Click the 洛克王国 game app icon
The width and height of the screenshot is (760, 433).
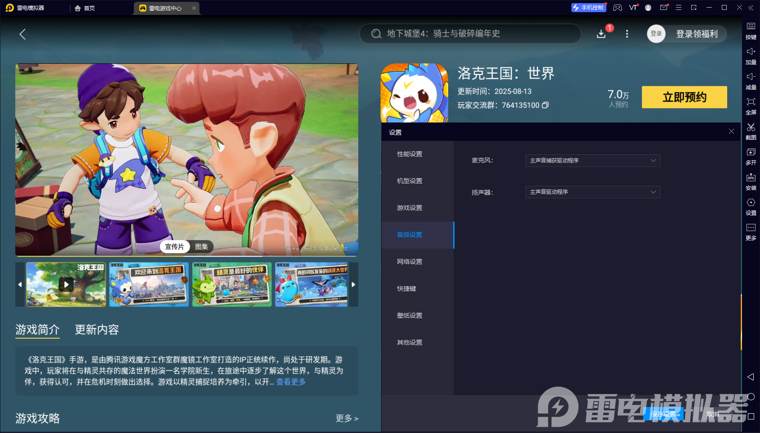[x=414, y=93]
